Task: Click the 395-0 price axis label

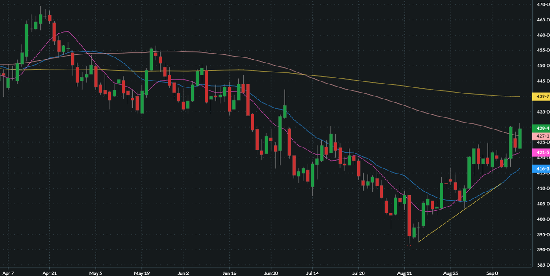Action: (543, 234)
